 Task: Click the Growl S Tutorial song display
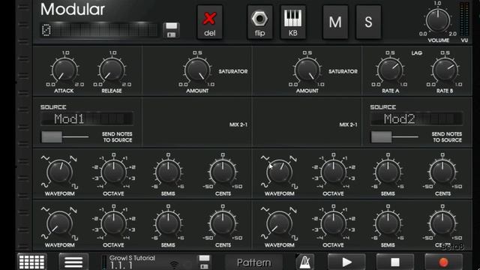148,262
